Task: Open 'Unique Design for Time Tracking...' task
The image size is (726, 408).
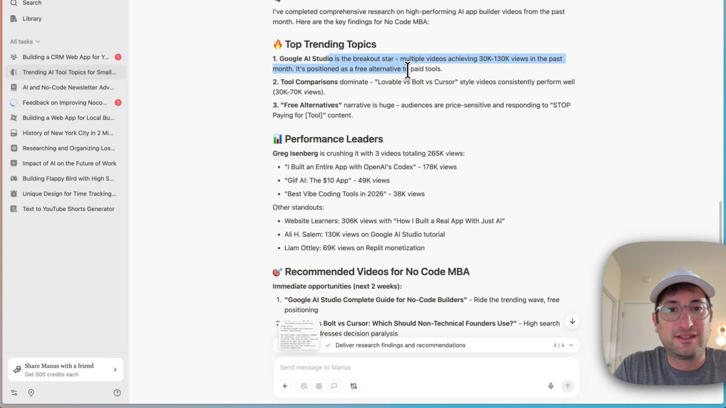Action: [x=65, y=193]
